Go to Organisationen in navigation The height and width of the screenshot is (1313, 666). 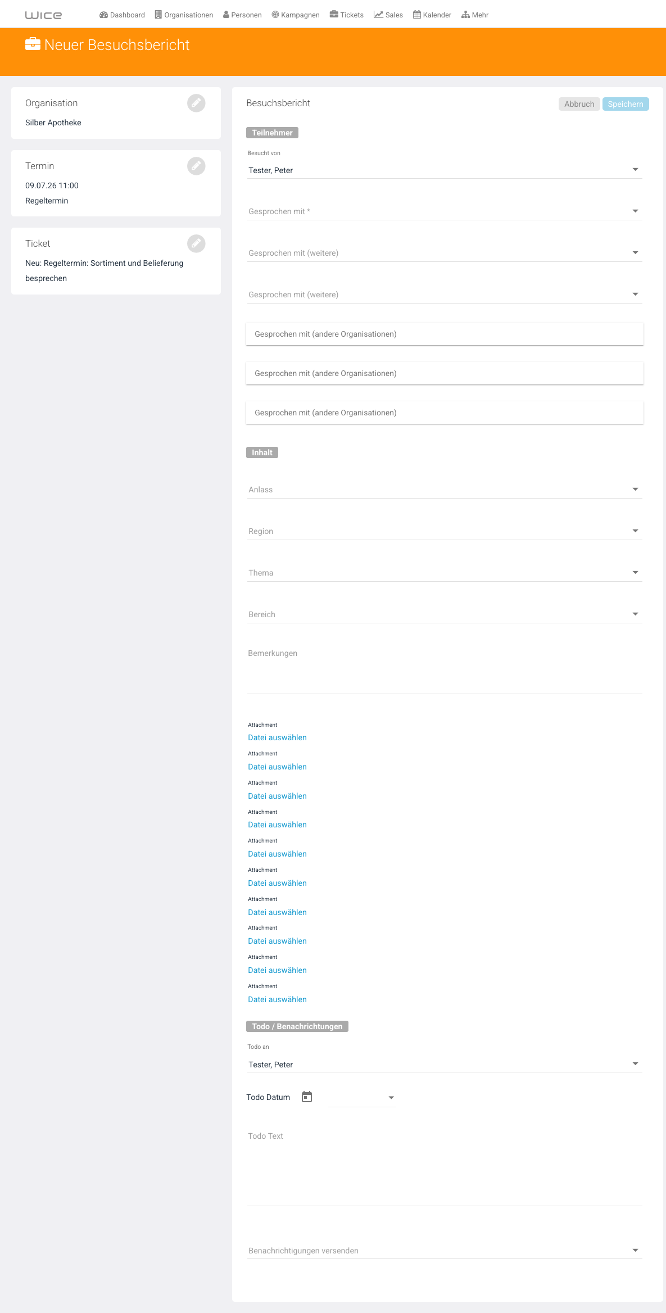pos(184,15)
